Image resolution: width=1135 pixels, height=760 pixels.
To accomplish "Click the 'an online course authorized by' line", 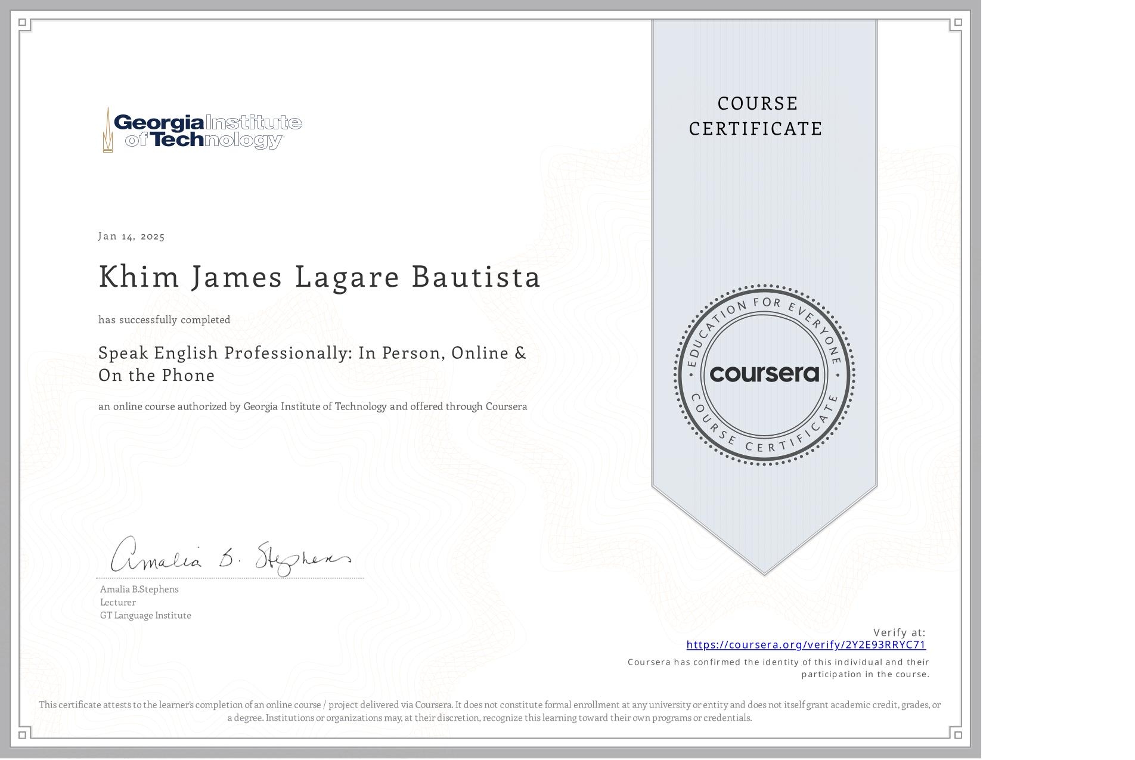I will coord(313,407).
